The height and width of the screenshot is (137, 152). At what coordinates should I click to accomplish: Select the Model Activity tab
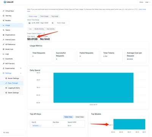[x=39, y=29]
